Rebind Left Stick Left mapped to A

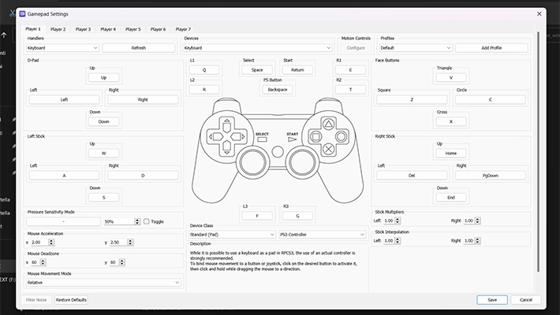(65, 176)
